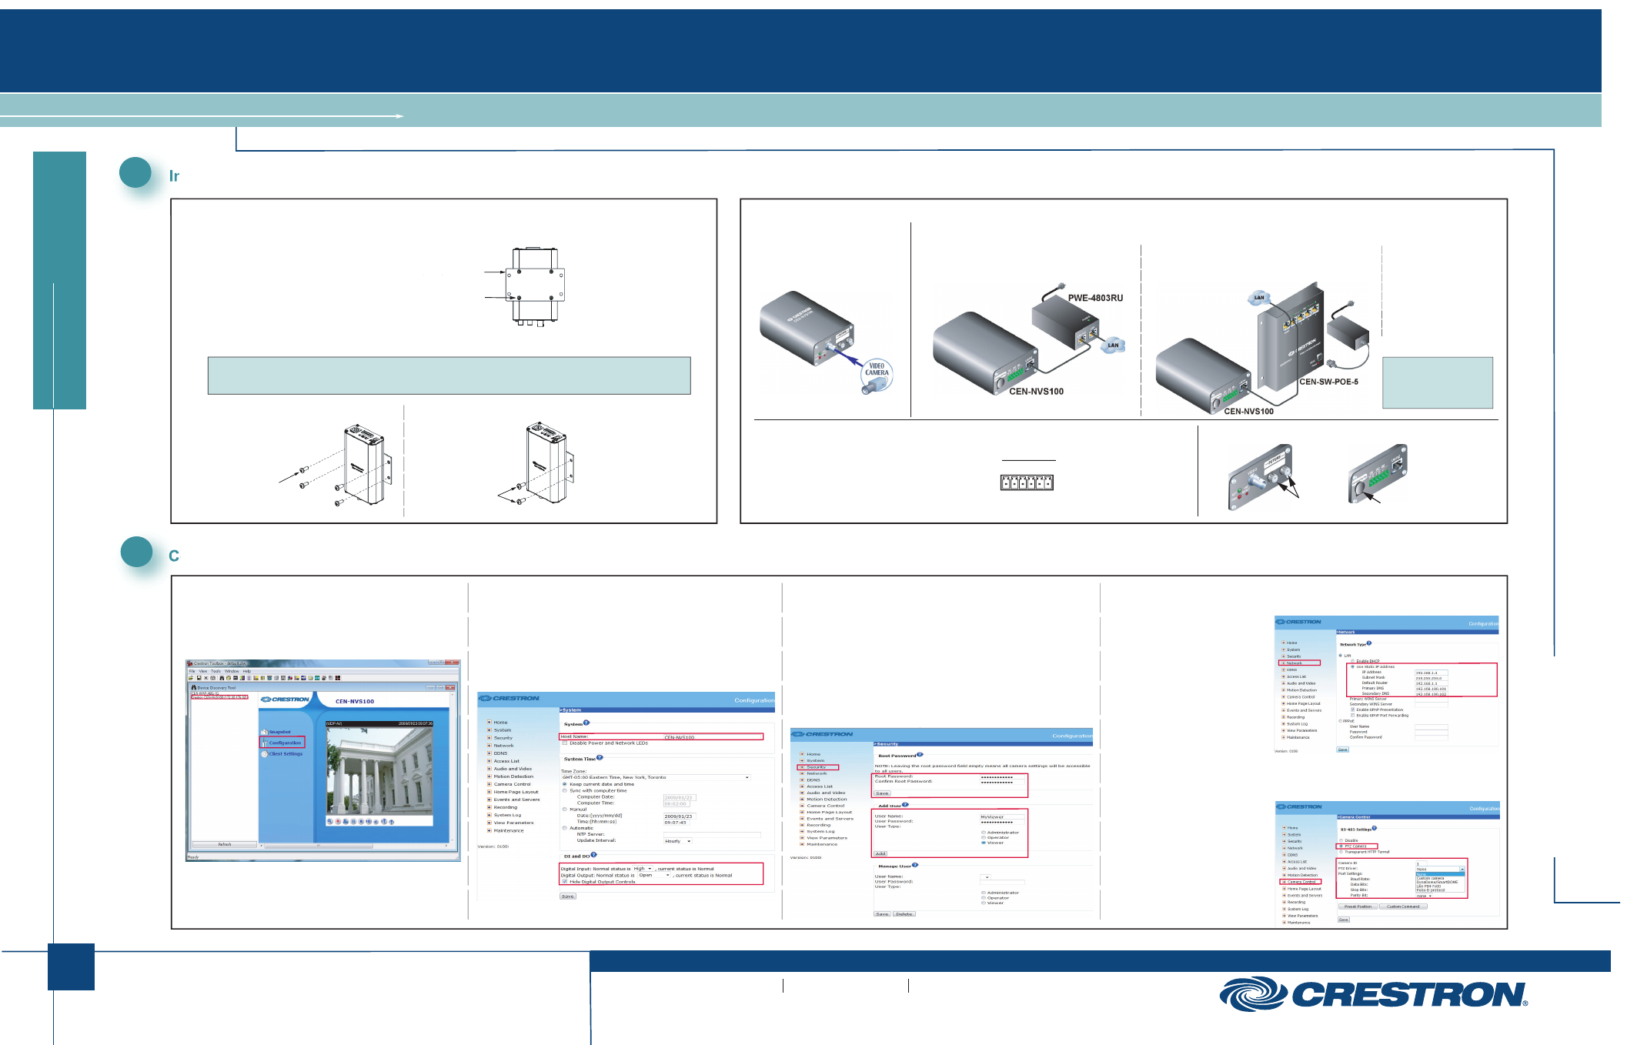Click Add button in Add User section
Screen dimensions: 1627x1045
click(880, 853)
